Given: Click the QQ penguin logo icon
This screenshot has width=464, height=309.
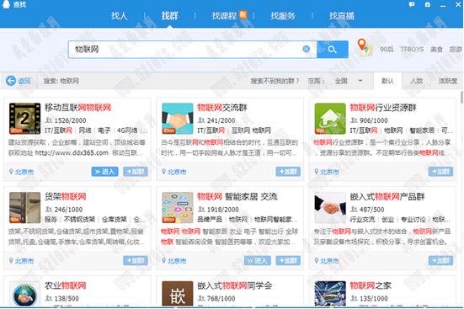Looking at the screenshot, I should click(x=6, y=4).
